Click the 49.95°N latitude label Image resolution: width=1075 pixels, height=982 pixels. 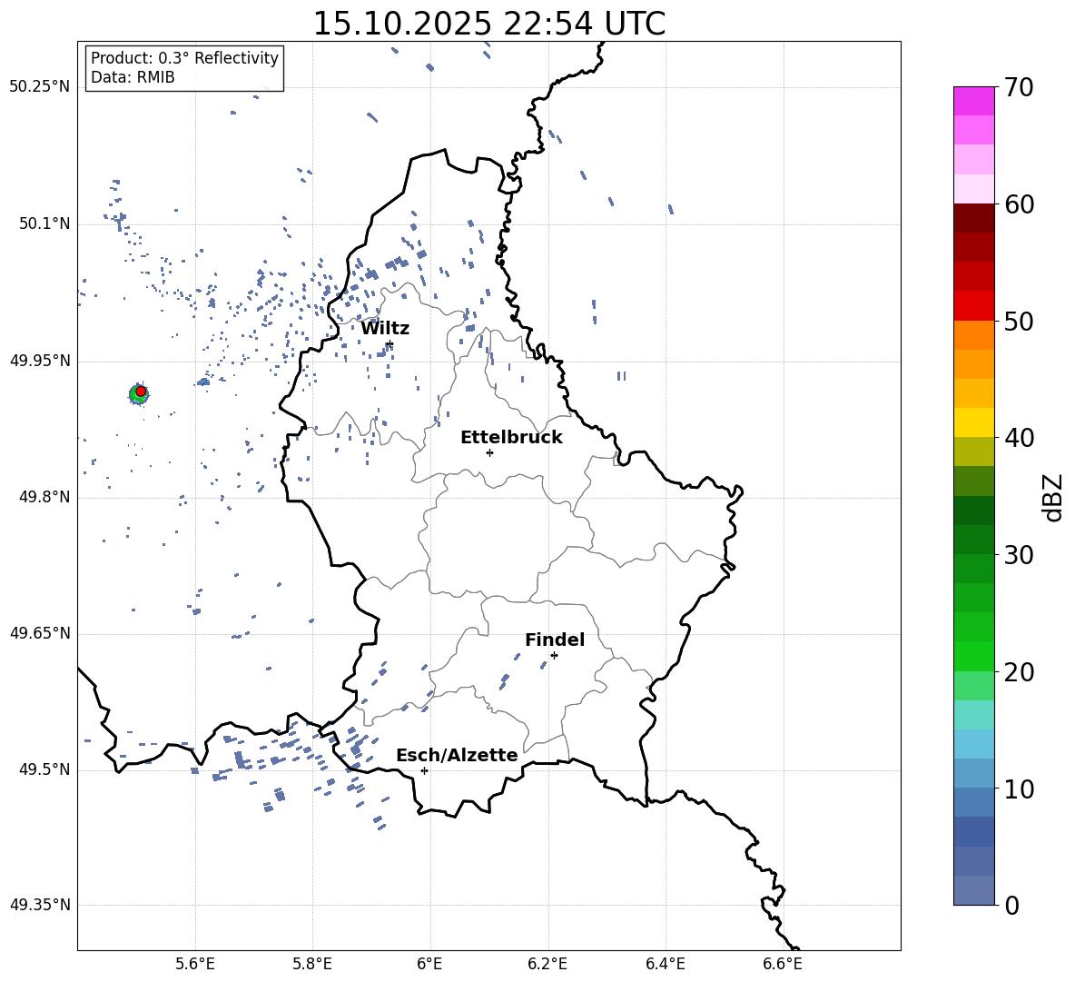point(40,361)
